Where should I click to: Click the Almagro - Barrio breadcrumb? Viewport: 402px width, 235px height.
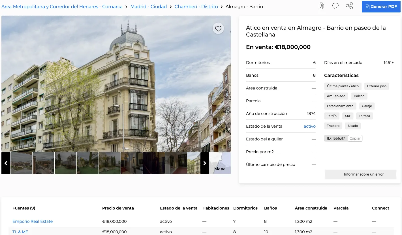(244, 7)
